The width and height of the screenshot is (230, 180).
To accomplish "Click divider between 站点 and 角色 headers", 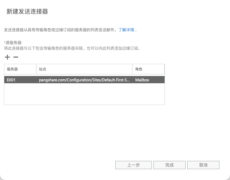I will pos(132,69).
